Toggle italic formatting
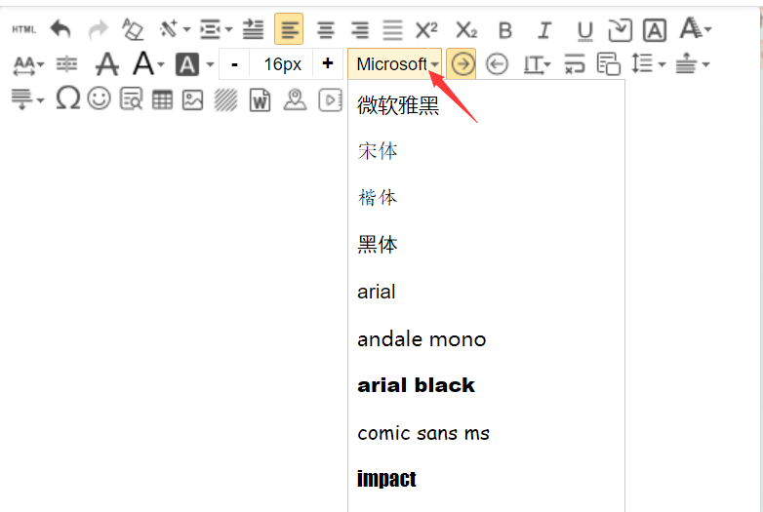763x512 pixels. pos(544,30)
